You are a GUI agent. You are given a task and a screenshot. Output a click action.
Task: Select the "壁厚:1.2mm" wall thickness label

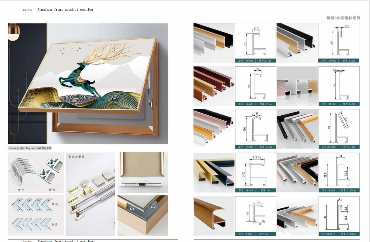click(349, 147)
